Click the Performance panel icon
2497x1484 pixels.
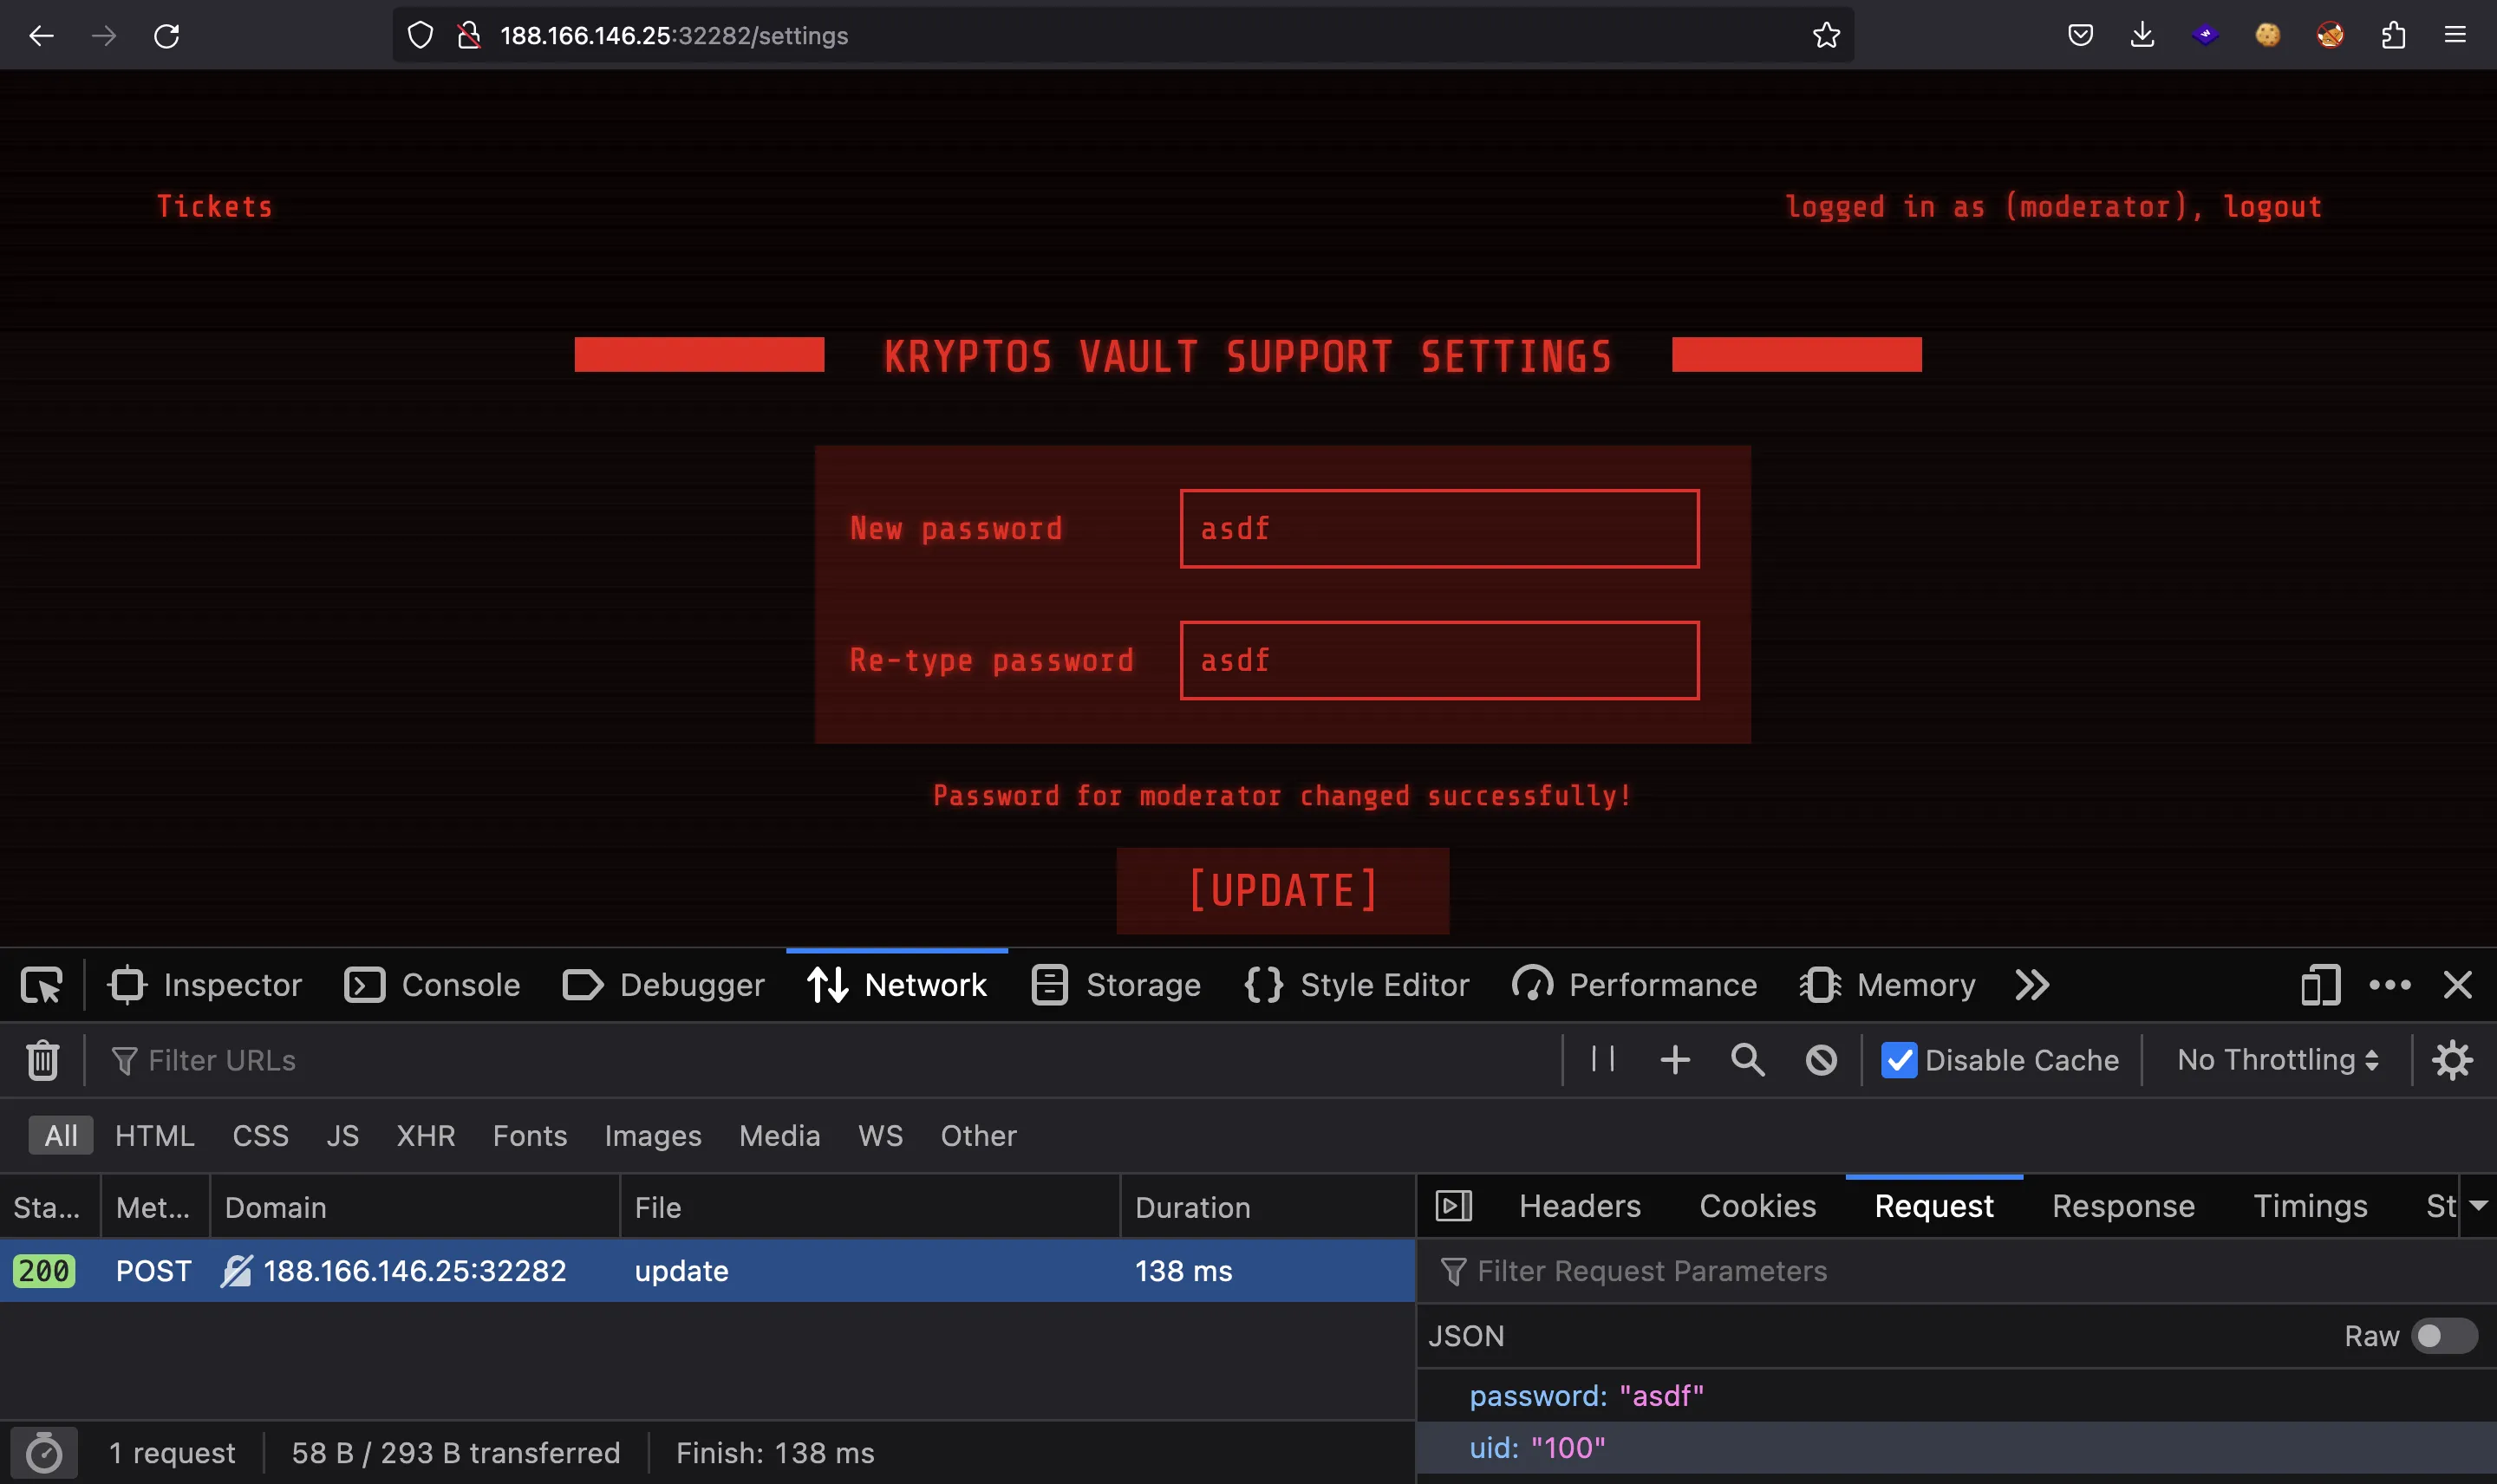1529,984
